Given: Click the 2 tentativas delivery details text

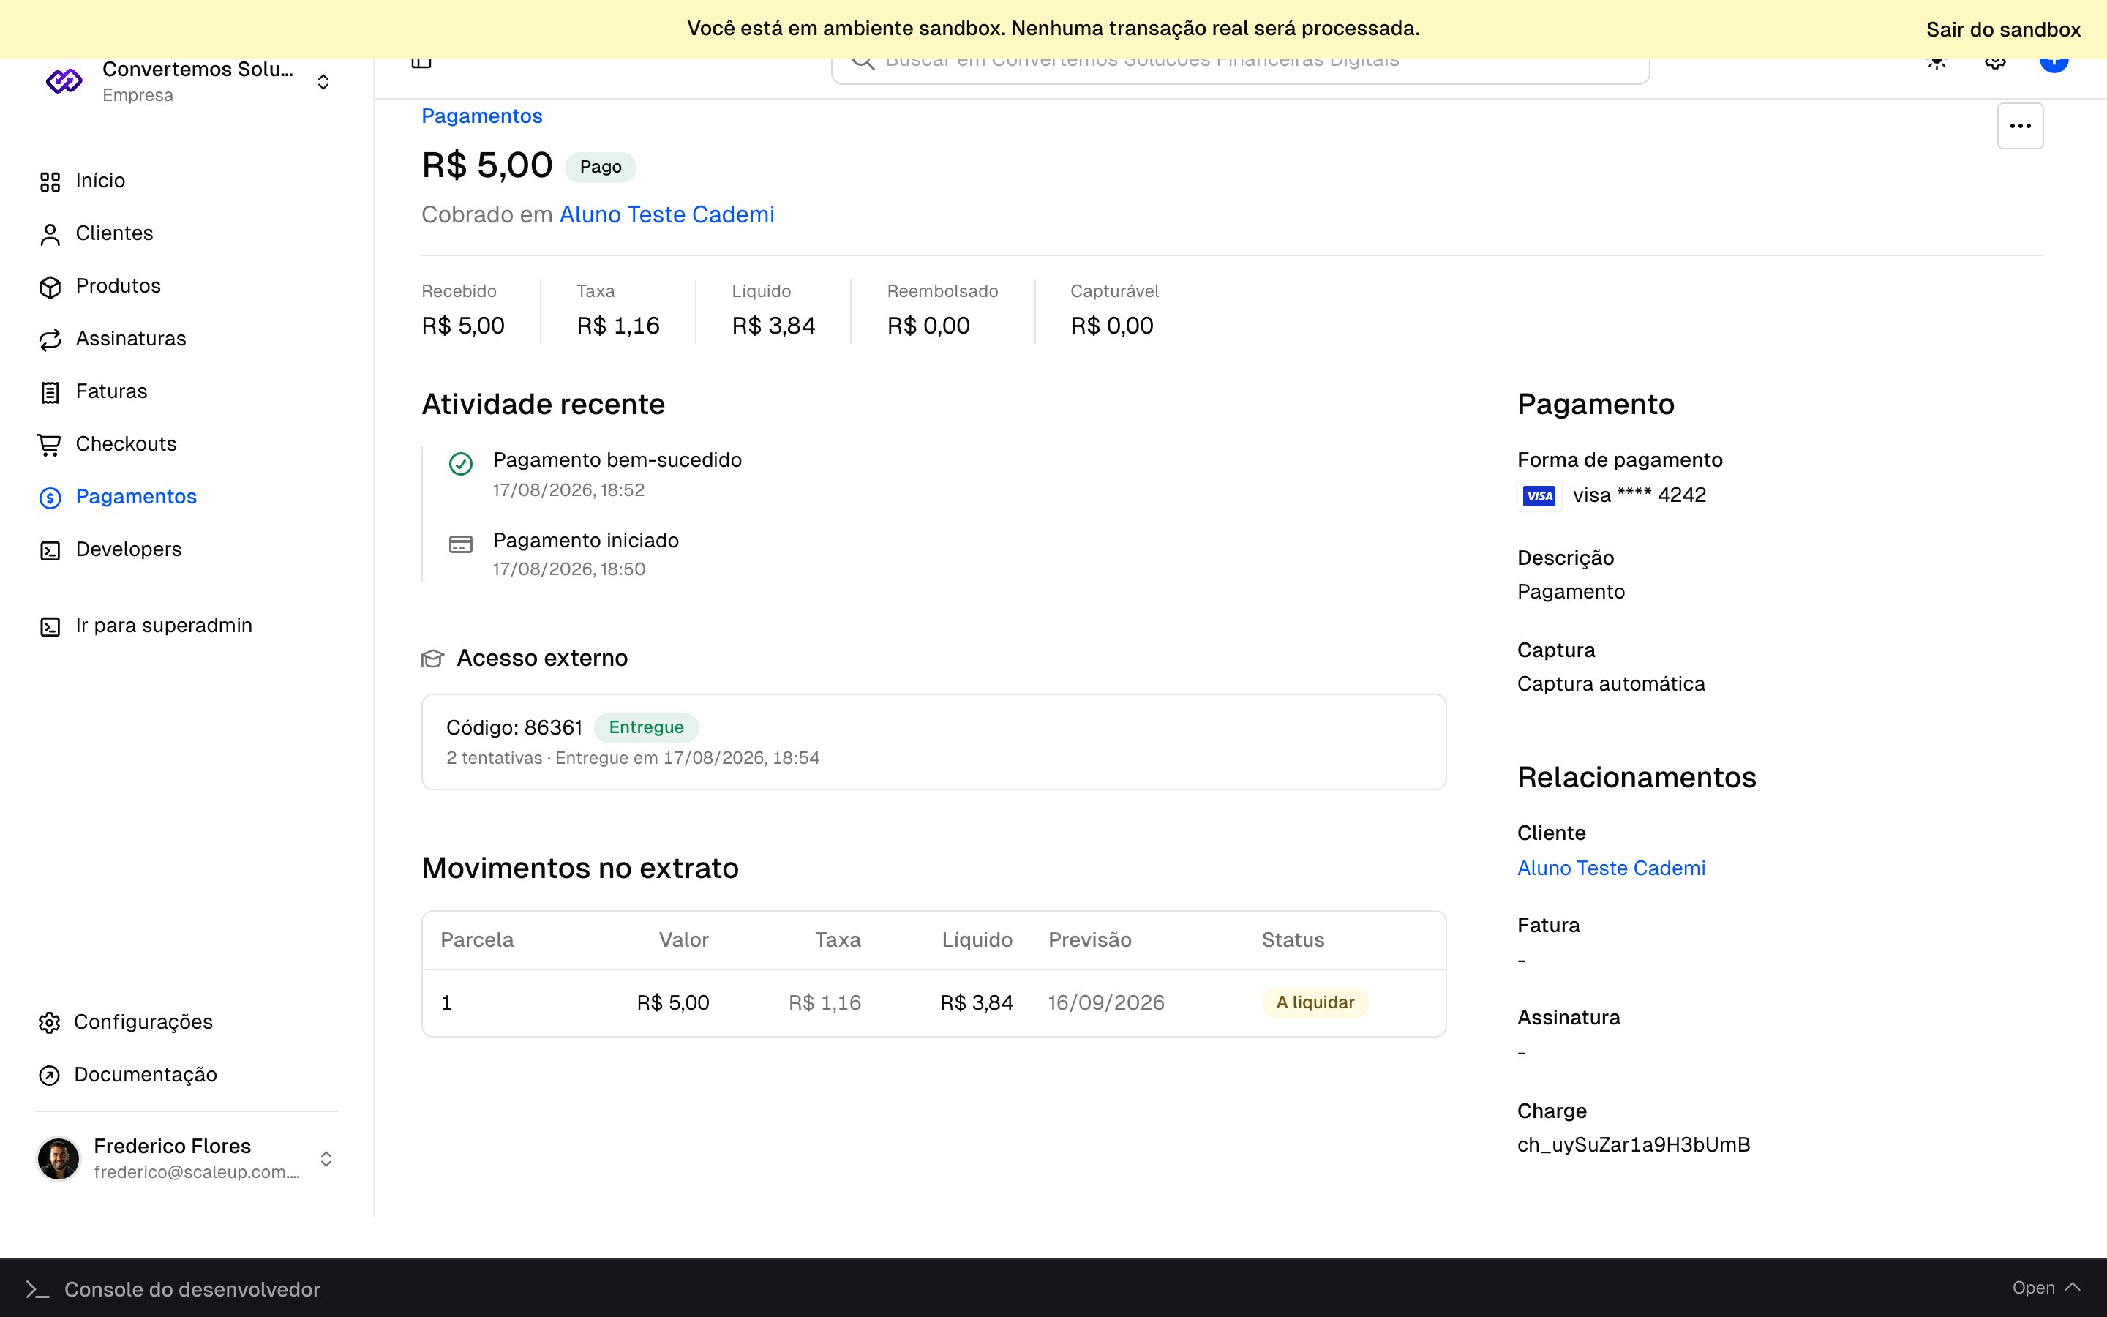Looking at the screenshot, I should (633, 758).
